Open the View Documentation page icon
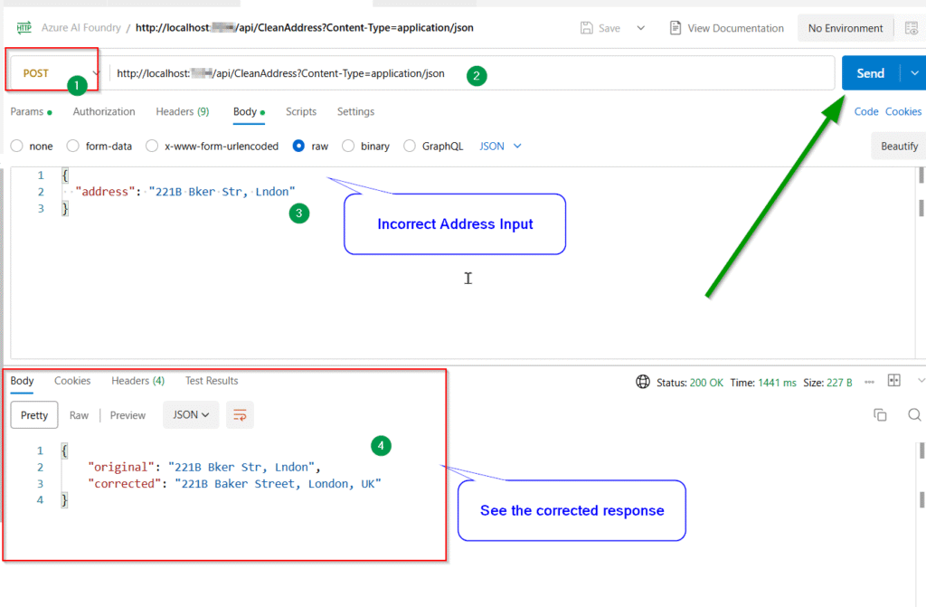This screenshot has width=926, height=607. point(675,28)
